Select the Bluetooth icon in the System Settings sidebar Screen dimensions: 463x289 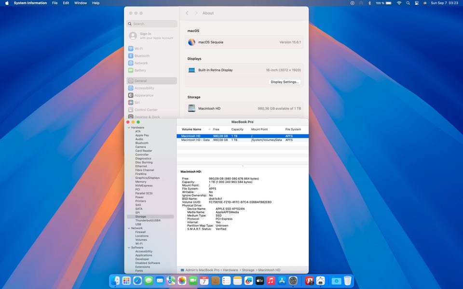coord(131,56)
